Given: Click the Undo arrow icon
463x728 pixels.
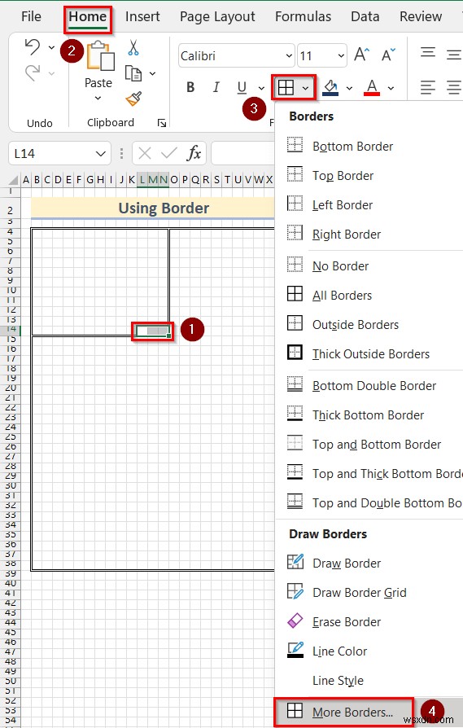Looking at the screenshot, I should pyautogui.click(x=33, y=47).
